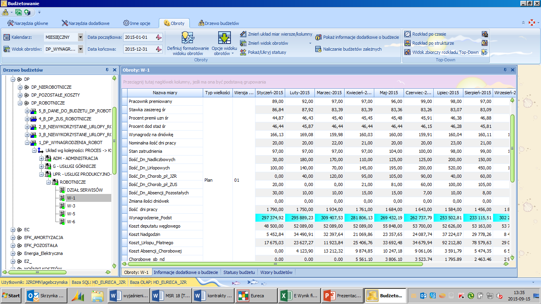This screenshot has height=304, width=541.
Task: Click the picker icon next to Data końcowa
Action: coord(158,49)
